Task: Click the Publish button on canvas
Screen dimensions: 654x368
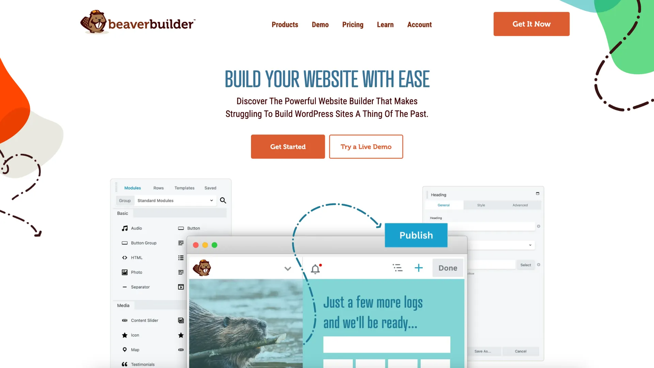Action: [416, 235]
